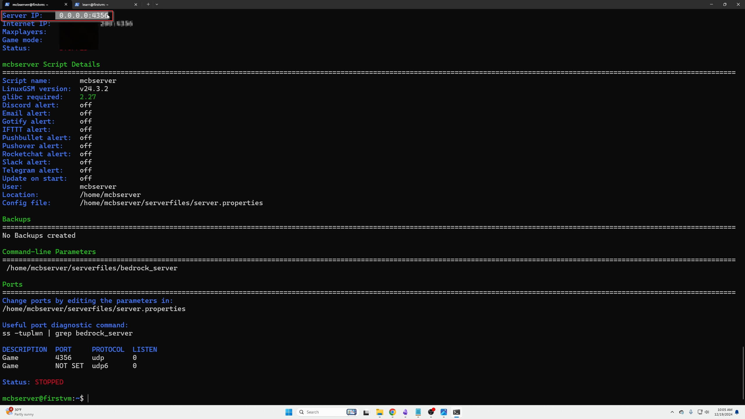
Task: Open a new terminal tab with plus button
Action: click(148, 4)
